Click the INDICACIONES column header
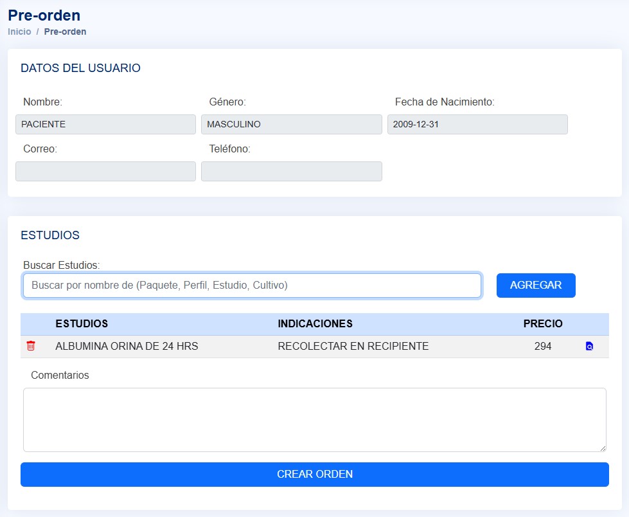 point(315,323)
